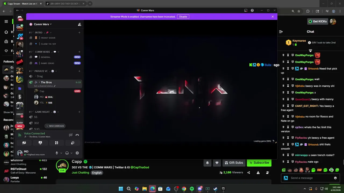This screenshot has width=344, height=193.
Task: Open File Explorer from taskbar
Action: click(145, 189)
